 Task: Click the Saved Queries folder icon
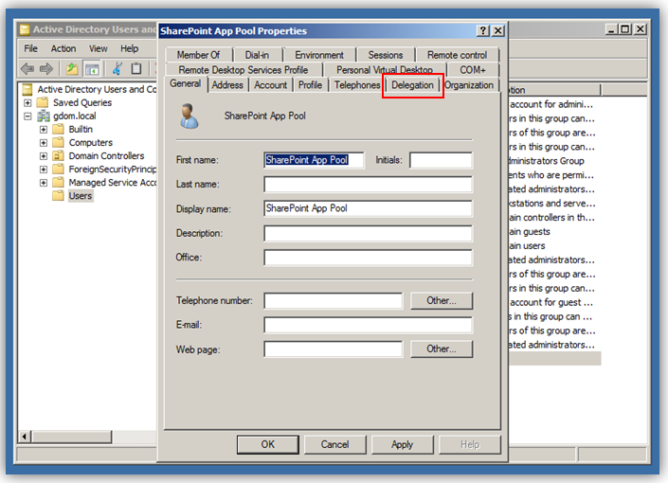pos(43,102)
